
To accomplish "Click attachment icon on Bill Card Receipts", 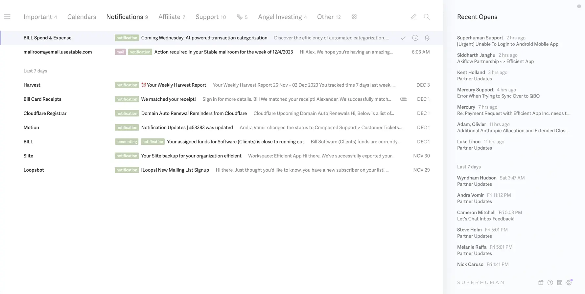I will 404,99.
